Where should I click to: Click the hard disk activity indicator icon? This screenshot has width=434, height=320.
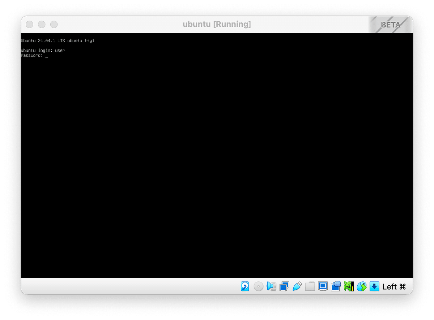coord(245,287)
